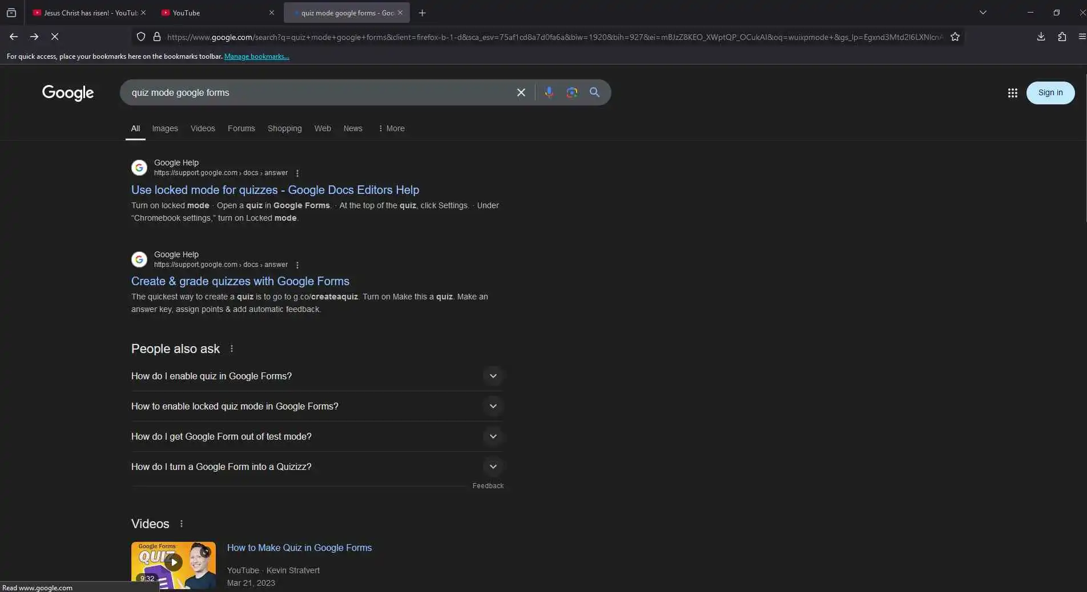Screen dimensions: 1087x592
Task: Click the Sign in button
Action: tap(1050, 93)
